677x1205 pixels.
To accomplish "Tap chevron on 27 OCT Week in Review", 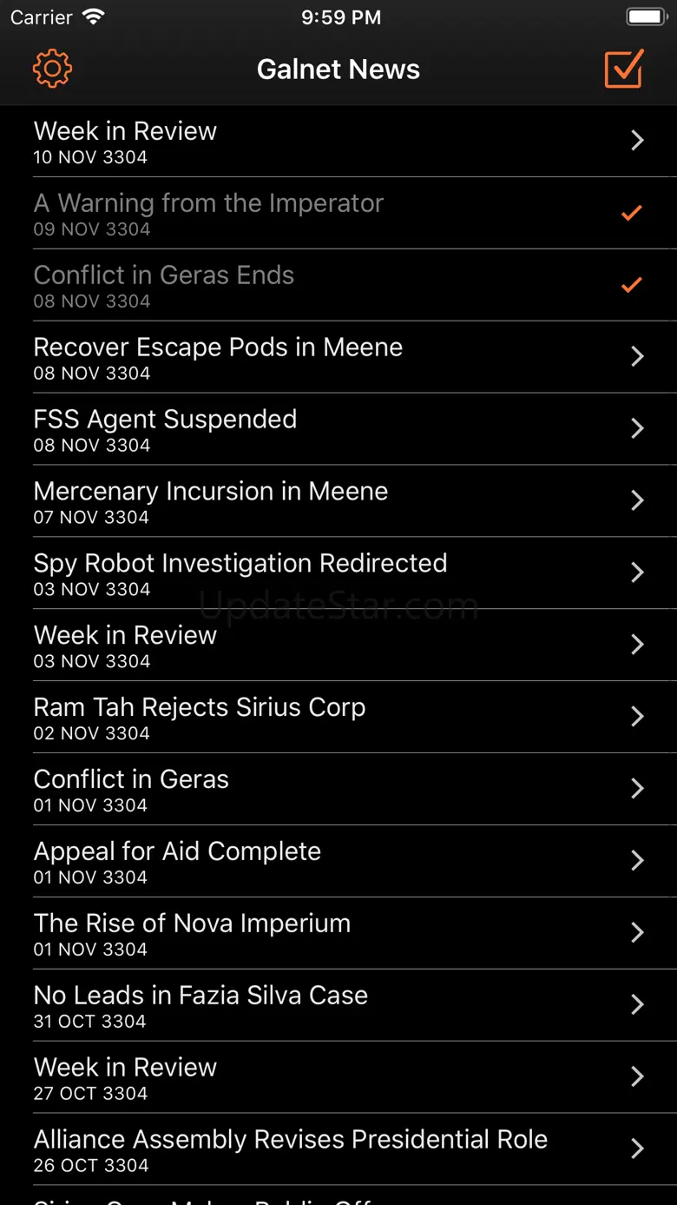I will tap(637, 1076).
